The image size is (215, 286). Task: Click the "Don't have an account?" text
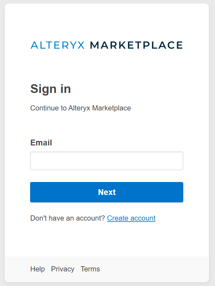coord(67,218)
